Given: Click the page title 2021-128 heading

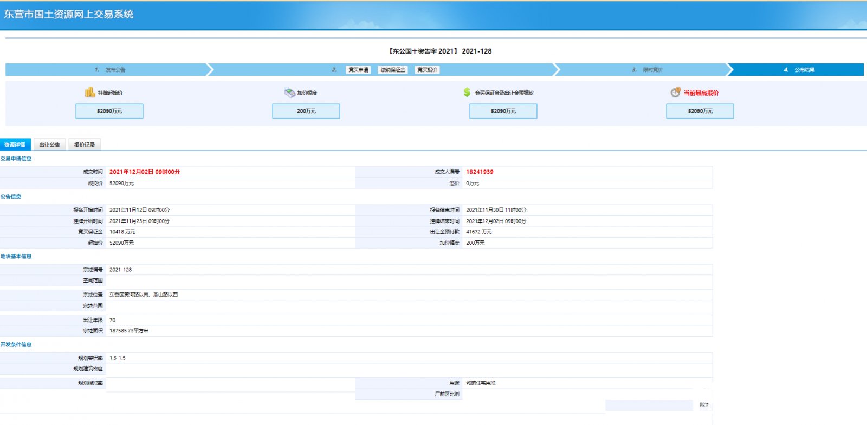Looking at the screenshot, I should (441, 51).
